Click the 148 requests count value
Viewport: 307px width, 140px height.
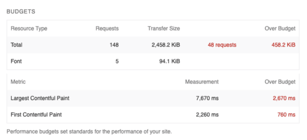pos(114,45)
